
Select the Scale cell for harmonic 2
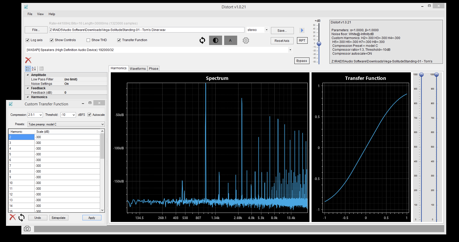[67, 137]
